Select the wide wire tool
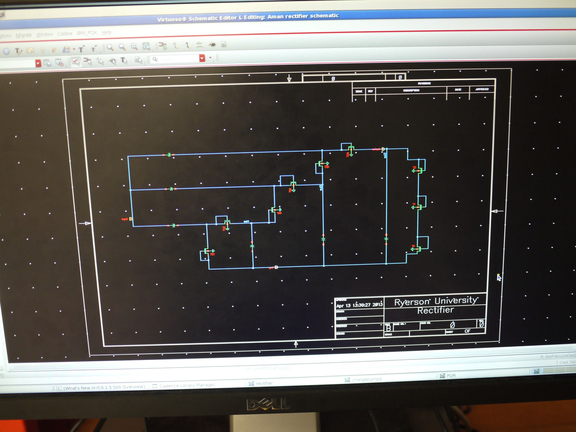Image resolution: width=576 pixels, height=432 pixels. point(188,45)
